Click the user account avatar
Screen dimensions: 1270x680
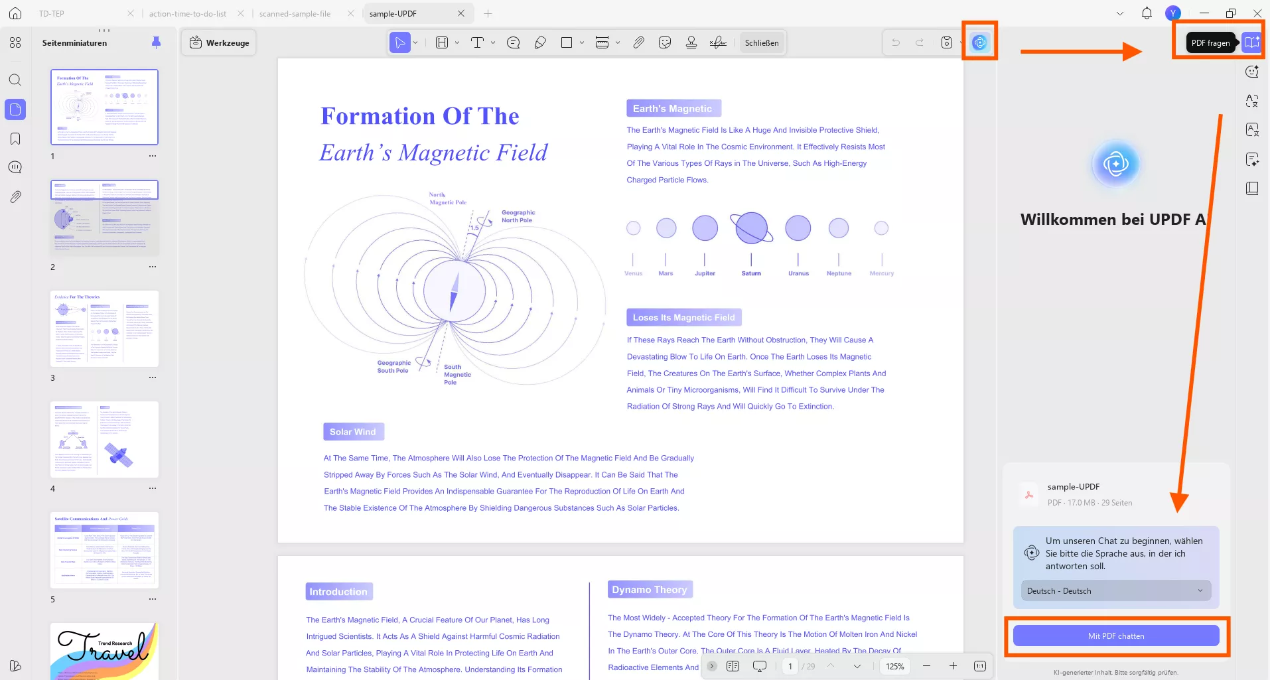[x=1173, y=13]
